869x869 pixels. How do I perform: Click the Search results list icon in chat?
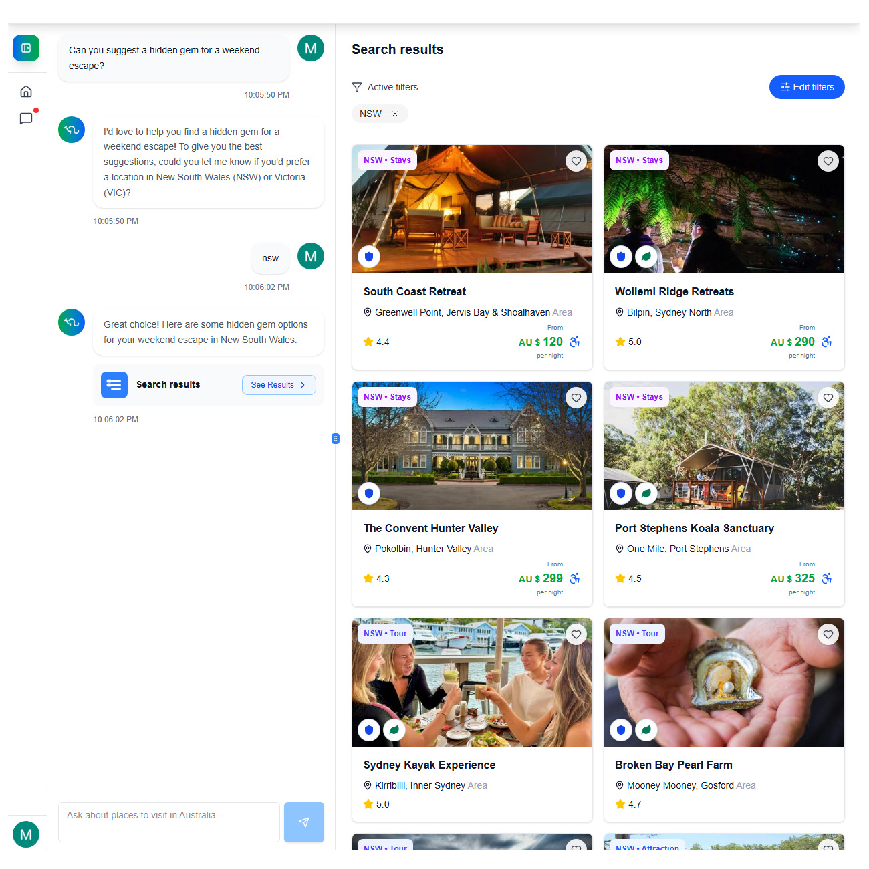coord(114,385)
